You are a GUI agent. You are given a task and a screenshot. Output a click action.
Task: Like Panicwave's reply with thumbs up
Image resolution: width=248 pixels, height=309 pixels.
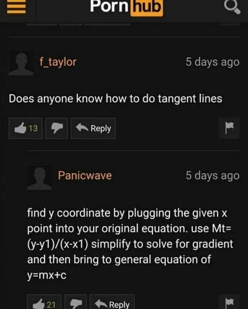(44, 302)
